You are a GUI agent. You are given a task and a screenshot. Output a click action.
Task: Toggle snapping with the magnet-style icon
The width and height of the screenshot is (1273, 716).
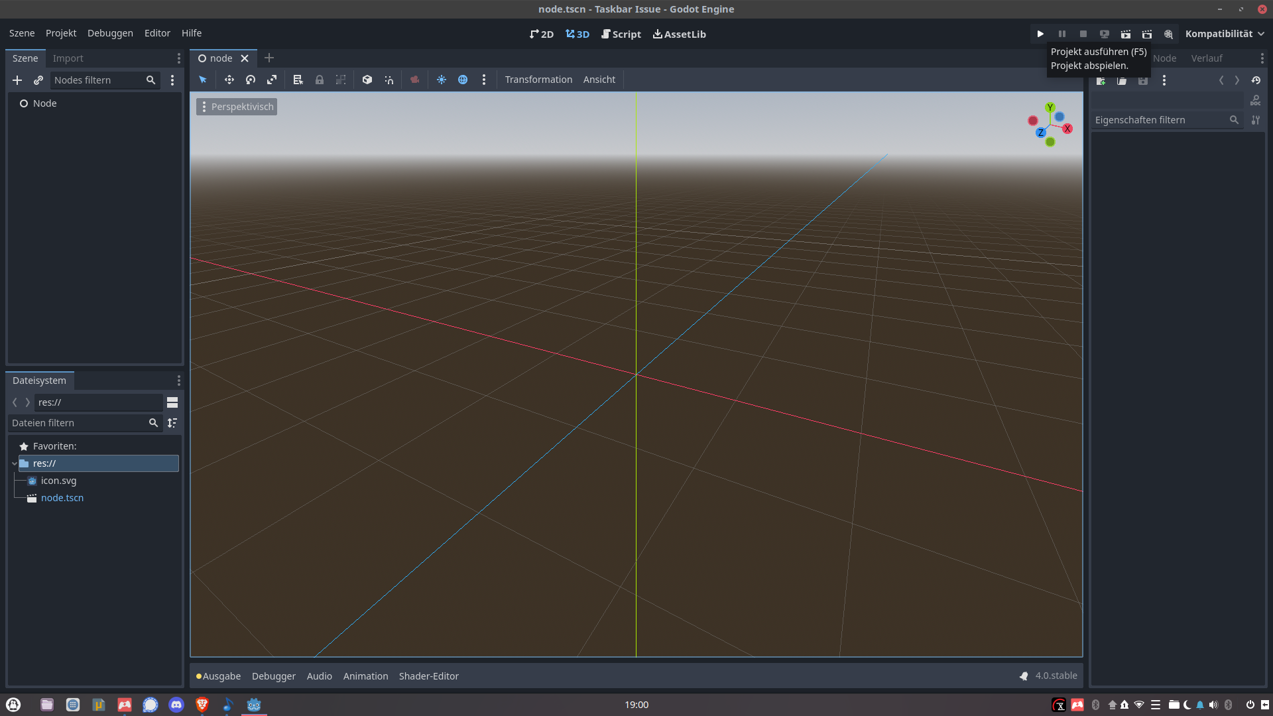coord(389,80)
